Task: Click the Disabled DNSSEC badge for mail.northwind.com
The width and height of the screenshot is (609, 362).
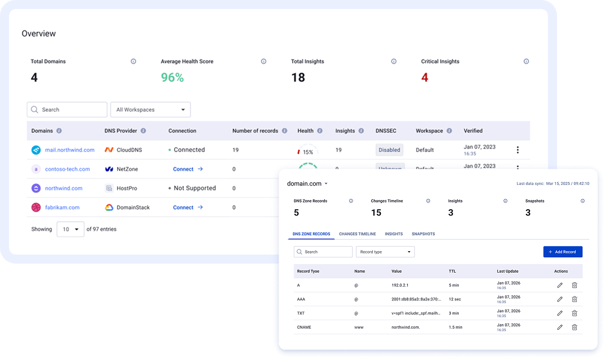Action: (389, 150)
